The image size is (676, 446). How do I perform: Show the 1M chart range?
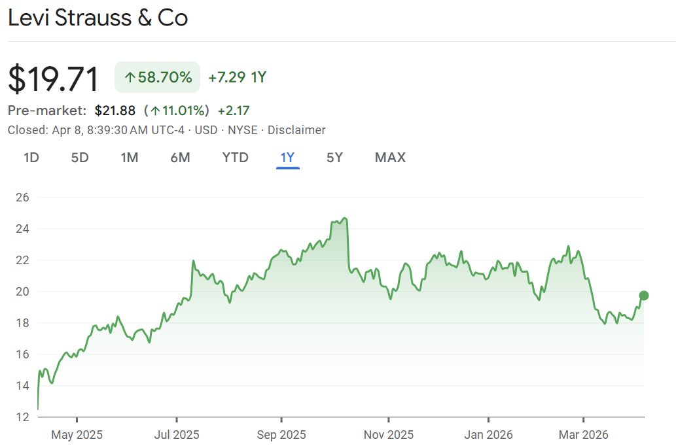click(x=130, y=158)
